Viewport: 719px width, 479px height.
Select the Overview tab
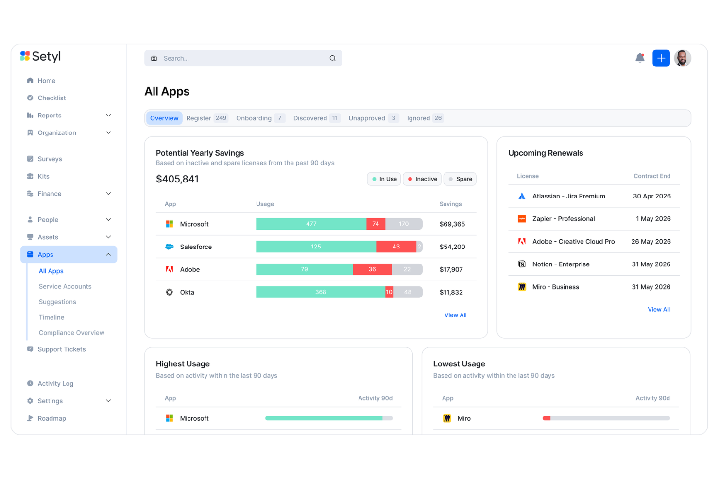164,118
